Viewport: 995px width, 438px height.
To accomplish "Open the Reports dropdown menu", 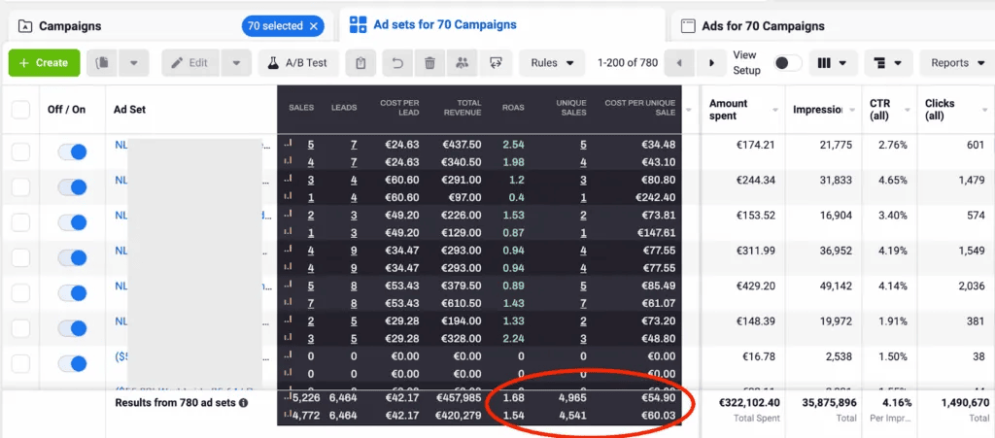I will click(x=957, y=63).
